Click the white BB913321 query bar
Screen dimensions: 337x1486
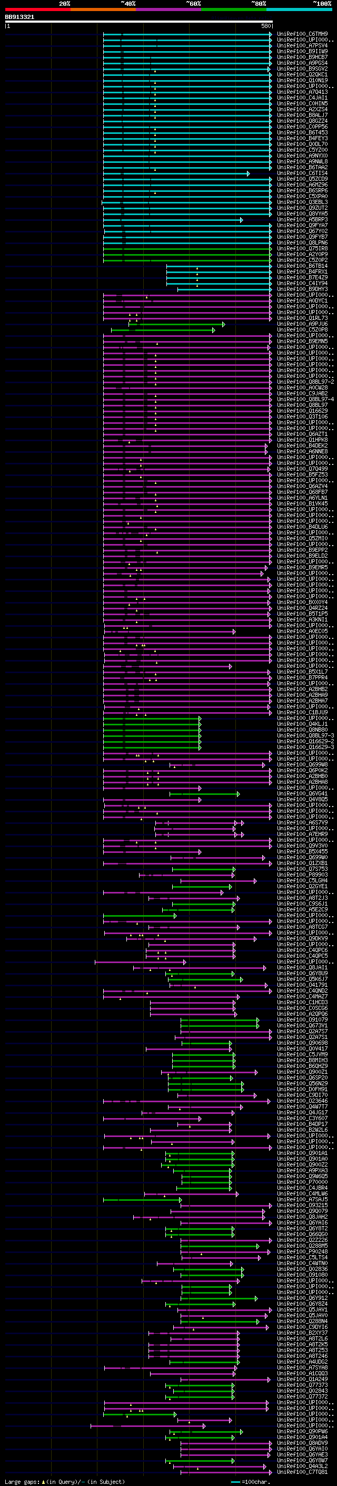click(139, 21)
